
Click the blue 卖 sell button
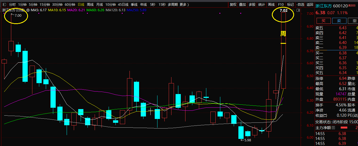tap(339, 21)
